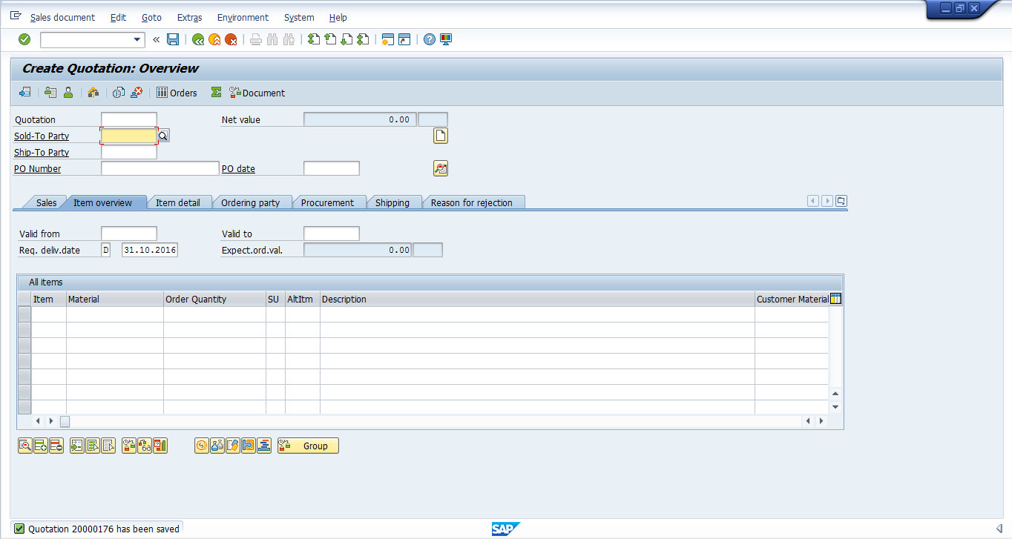
Task: Click the insert row green-plus icon
Action: [41, 446]
